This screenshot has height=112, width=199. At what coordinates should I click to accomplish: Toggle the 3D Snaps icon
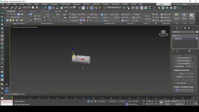tap(88, 8)
